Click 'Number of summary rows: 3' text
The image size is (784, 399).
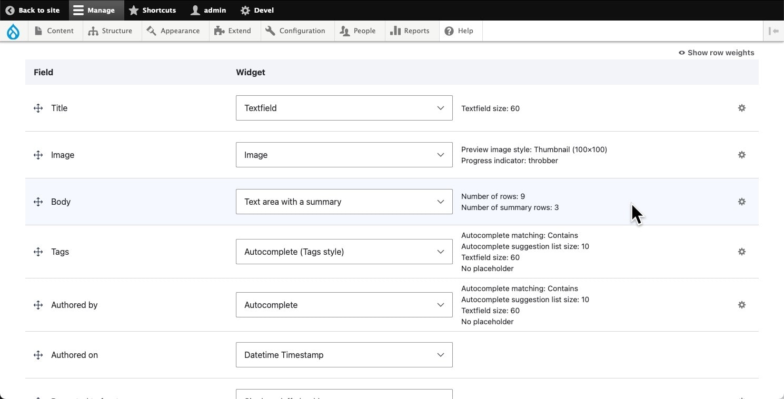click(x=510, y=207)
